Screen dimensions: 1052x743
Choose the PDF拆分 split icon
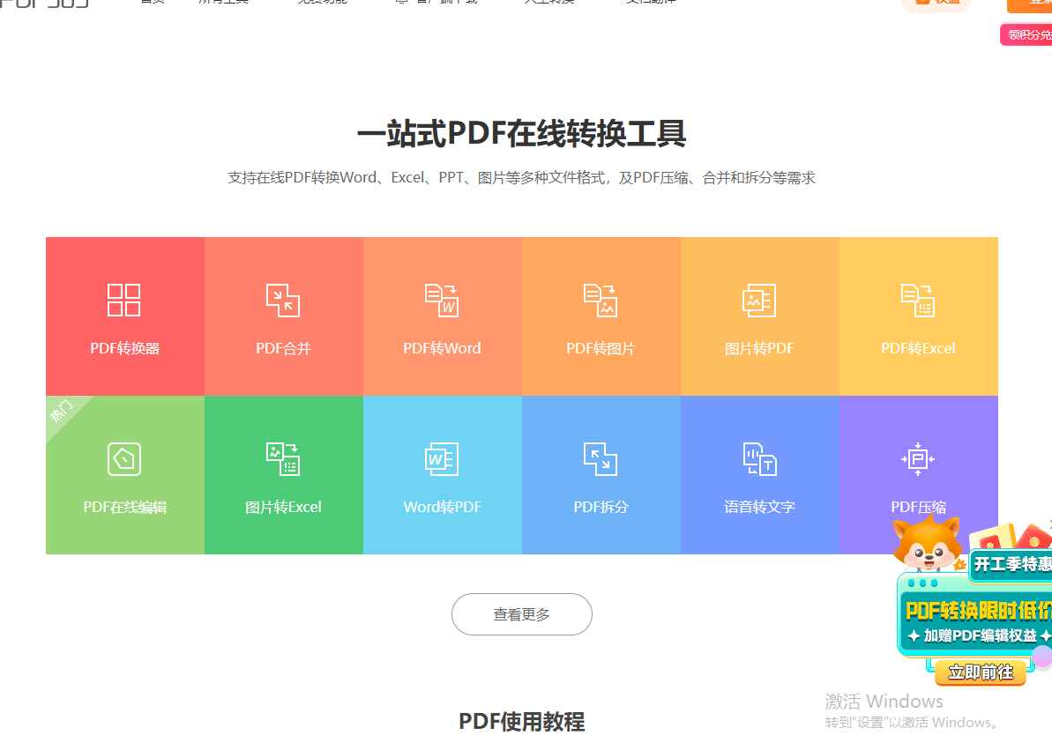(601, 459)
